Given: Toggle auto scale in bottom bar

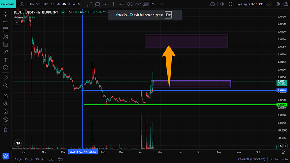Looking at the screenshot, I should (285, 160).
